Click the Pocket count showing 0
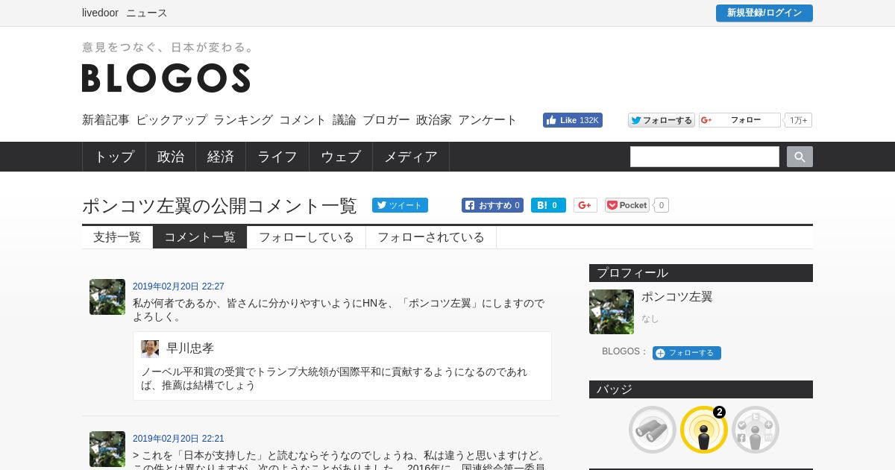 click(662, 205)
